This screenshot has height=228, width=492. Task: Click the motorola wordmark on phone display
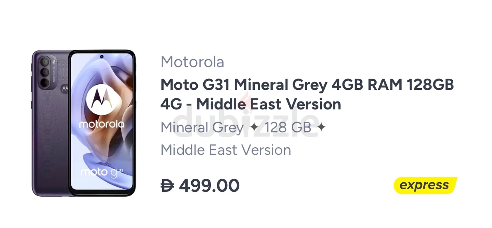coord(102,124)
